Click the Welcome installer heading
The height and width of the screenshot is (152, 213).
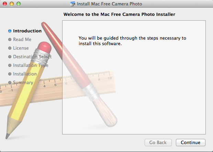(120, 14)
